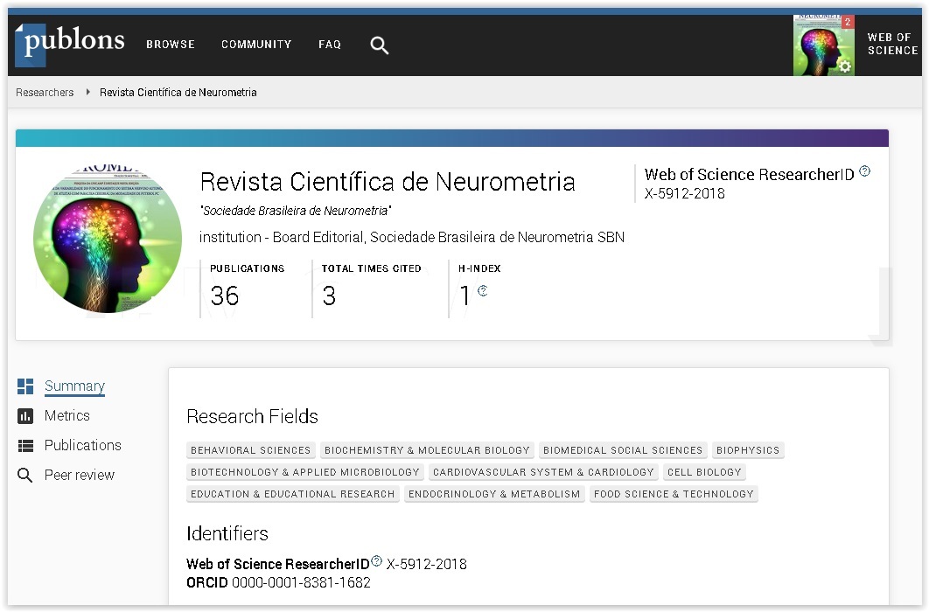The height and width of the screenshot is (612, 929).
Task: Click the H-index value 1
Action: click(x=465, y=296)
